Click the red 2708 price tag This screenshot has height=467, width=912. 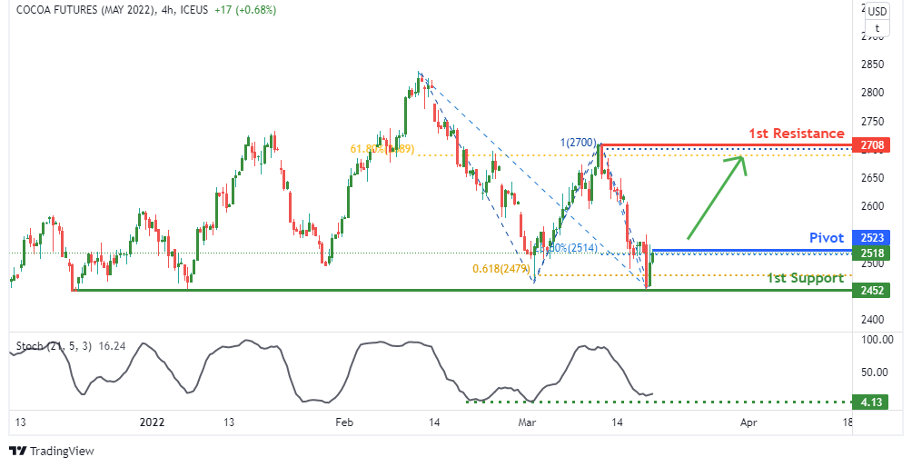pyautogui.click(x=870, y=144)
